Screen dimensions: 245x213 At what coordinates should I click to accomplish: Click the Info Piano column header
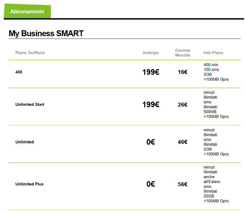213,53
